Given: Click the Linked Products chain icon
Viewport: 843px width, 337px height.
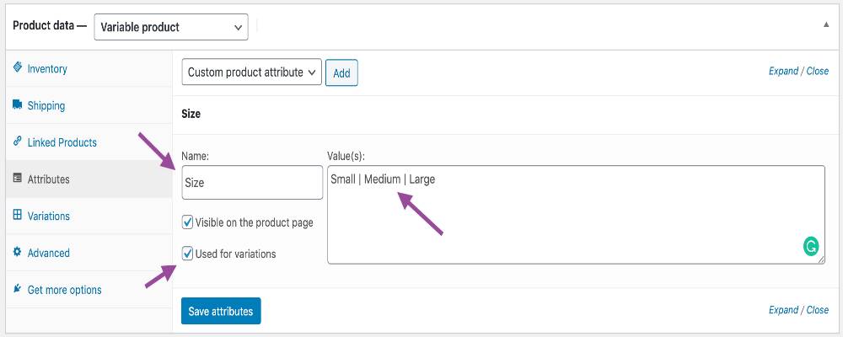Looking at the screenshot, I should pos(18,142).
